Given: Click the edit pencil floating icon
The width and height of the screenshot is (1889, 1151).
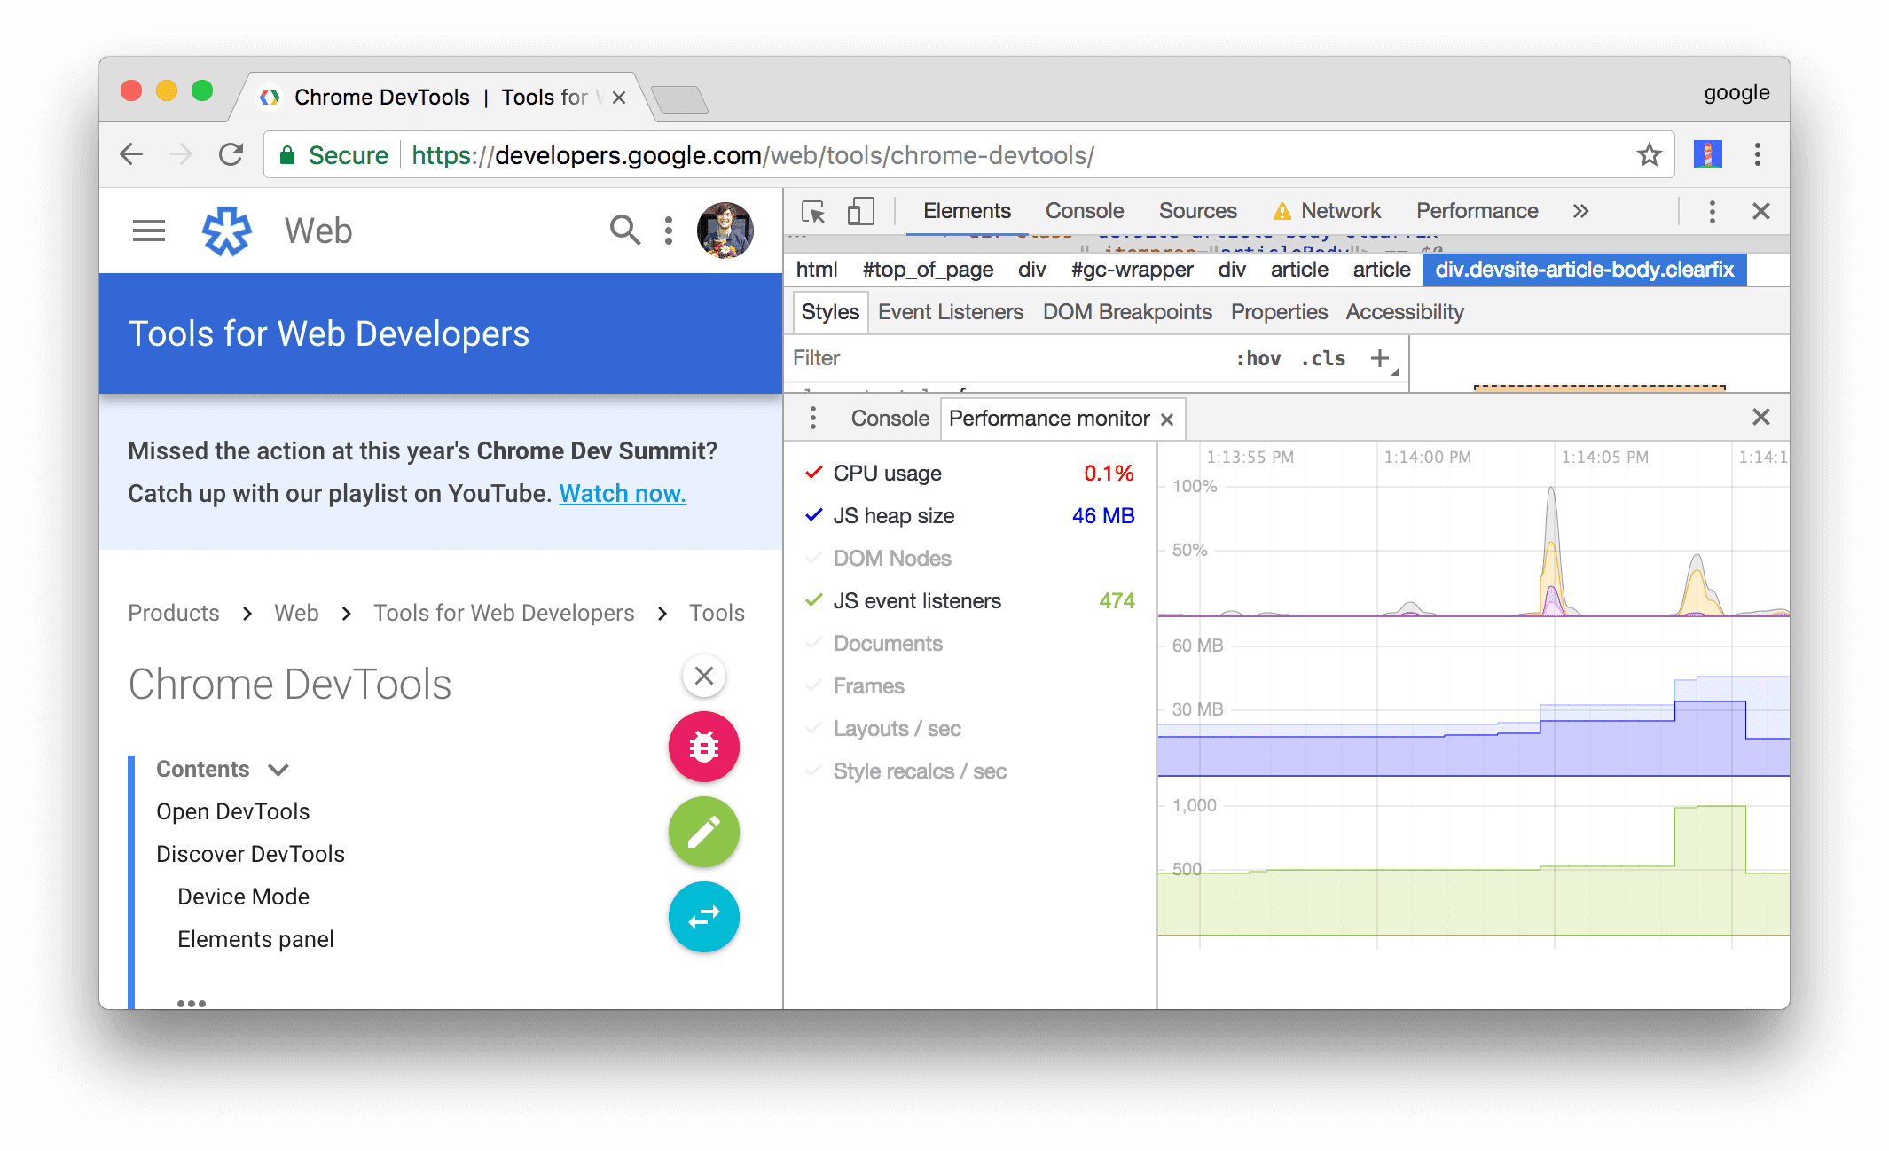Looking at the screenshot, I should tap(703, 833).
